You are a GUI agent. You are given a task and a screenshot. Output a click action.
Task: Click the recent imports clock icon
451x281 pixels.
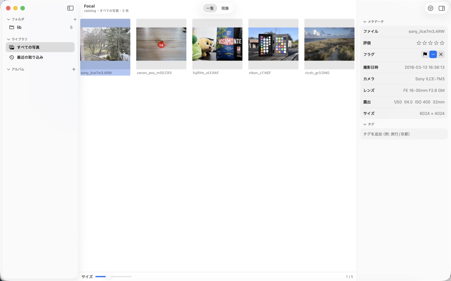click(x=12, y=57)
